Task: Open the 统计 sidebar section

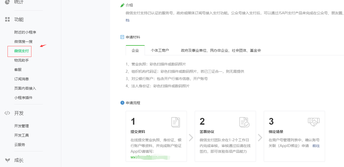Action: 19,2
